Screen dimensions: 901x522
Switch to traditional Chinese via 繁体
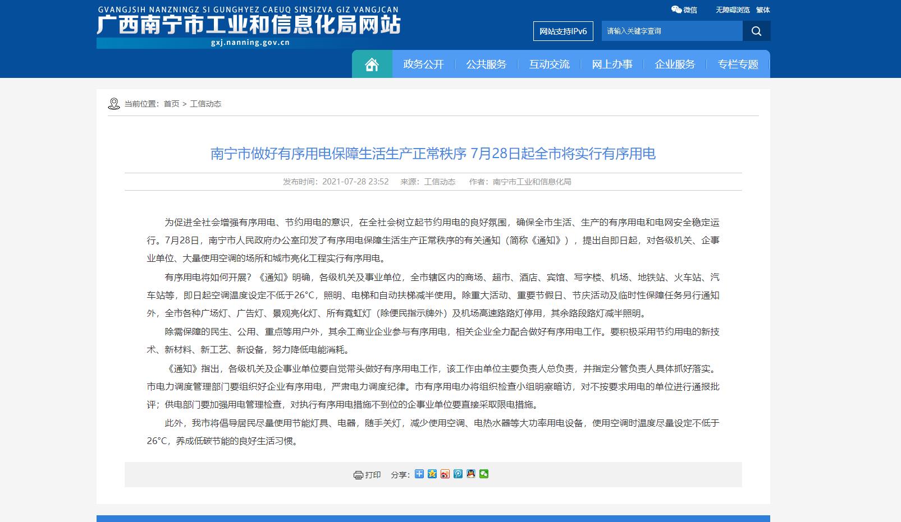pos(763,10)
